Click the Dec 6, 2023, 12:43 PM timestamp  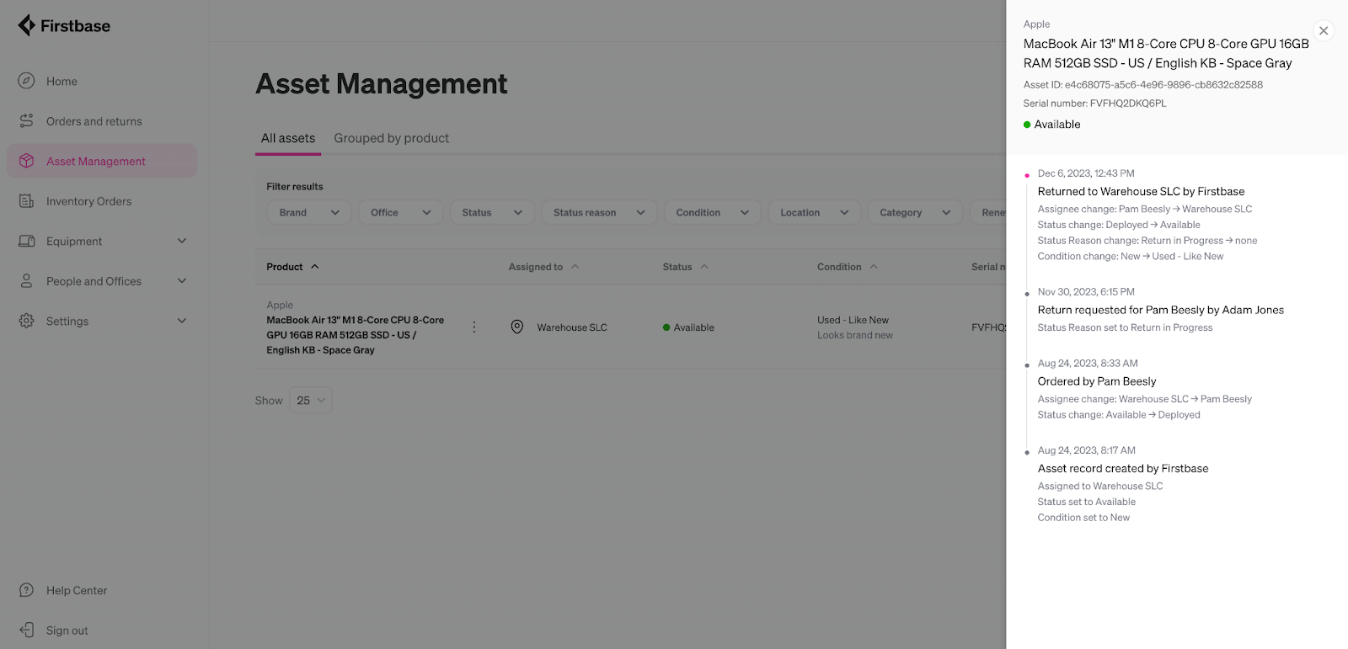coord(1086,173)
